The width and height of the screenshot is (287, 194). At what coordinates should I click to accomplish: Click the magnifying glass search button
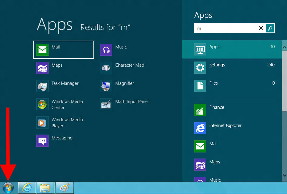[270, 28]
